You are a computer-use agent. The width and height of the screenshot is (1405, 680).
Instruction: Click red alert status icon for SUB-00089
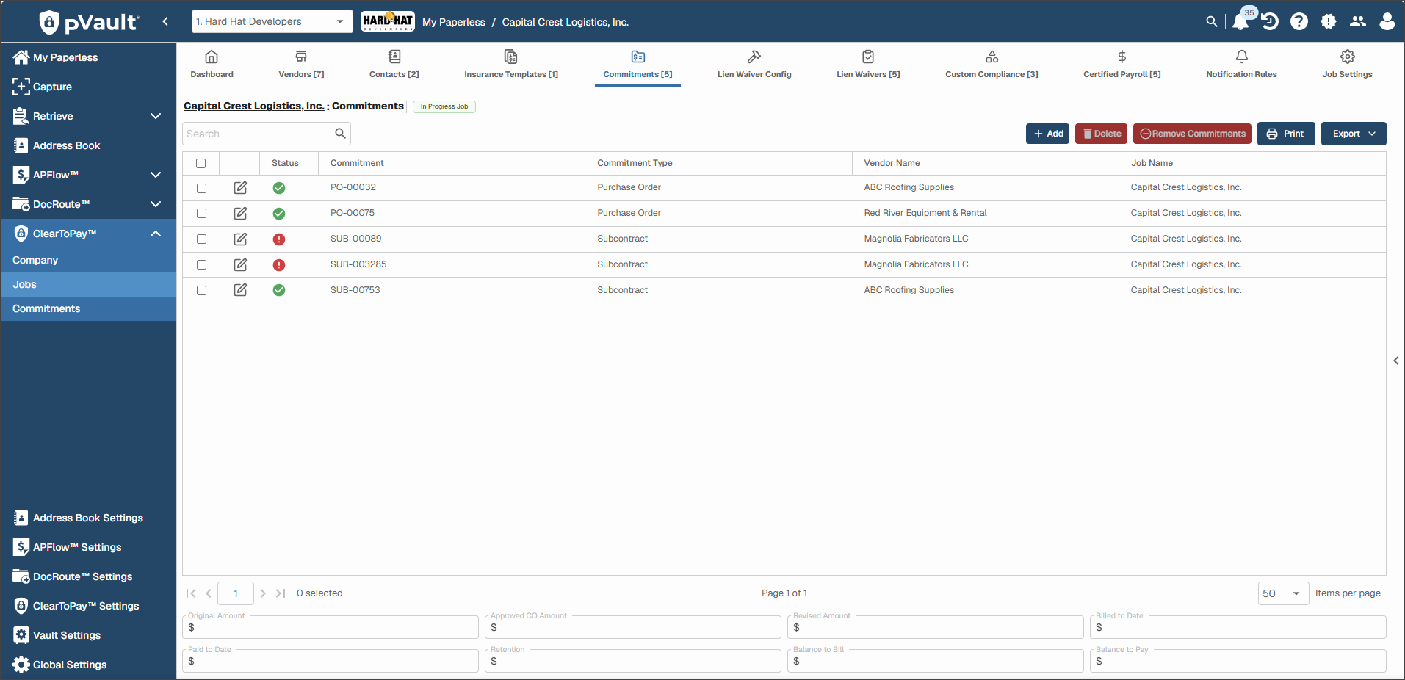[279, 239]
